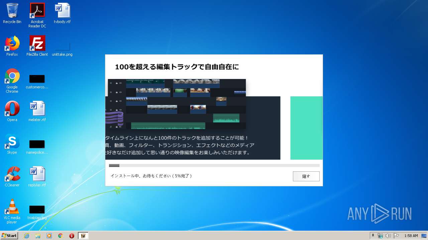The image size is (428, 240).
Task: Select the FileZilla Client shortcut
Action: tap(37, 46)
